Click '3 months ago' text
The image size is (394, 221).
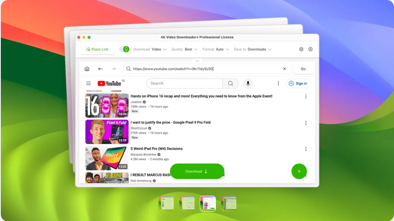tap(160, 160)
